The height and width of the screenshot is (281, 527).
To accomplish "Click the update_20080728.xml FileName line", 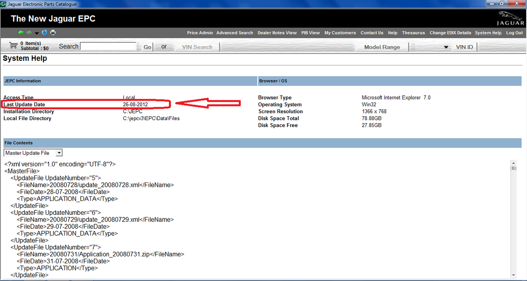I will (x=96, y=185).
